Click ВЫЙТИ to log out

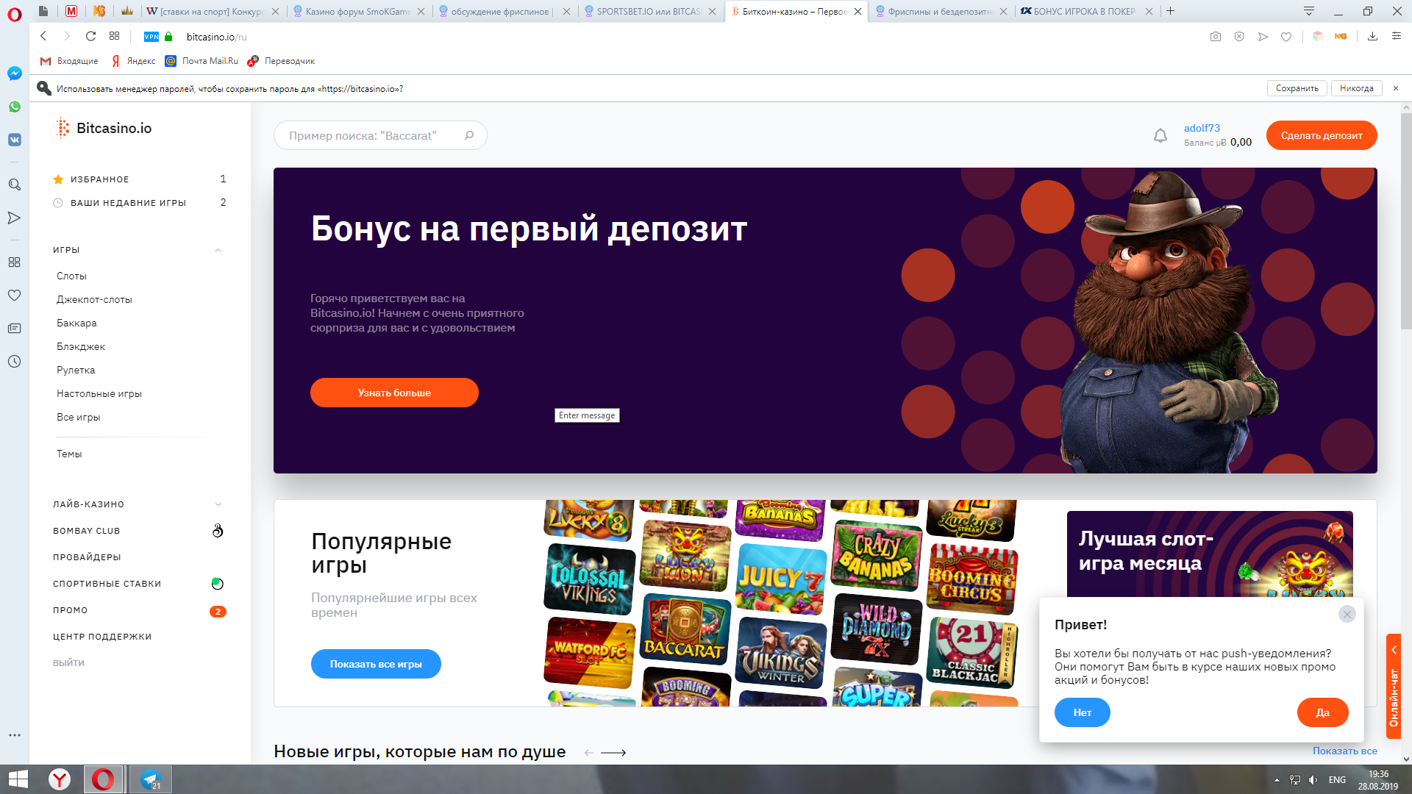click(x=68, y=663)
